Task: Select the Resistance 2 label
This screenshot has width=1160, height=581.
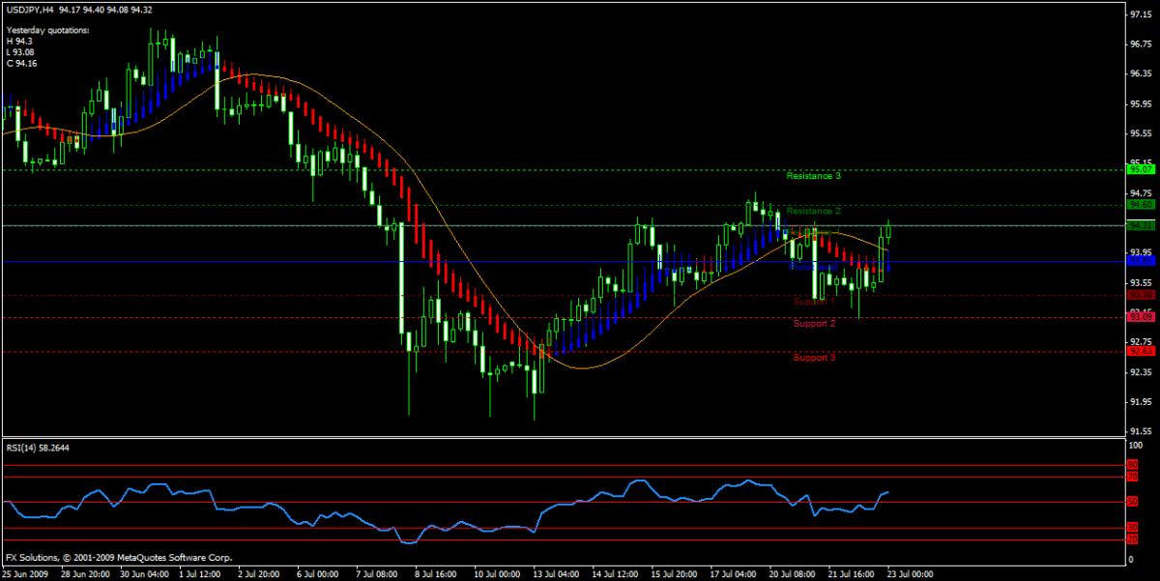Action: pos(813,211)
